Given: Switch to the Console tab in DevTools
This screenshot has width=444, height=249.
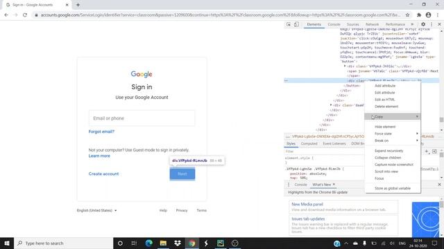Looking at the screenshot, I should pyautogui.click(x=334, y=25).
